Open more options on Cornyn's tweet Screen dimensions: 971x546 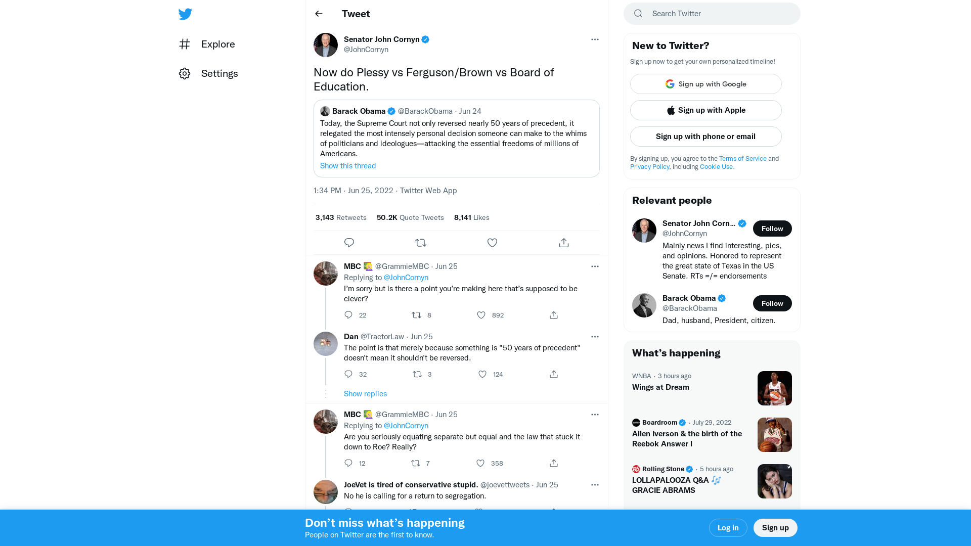click(595, 39)
